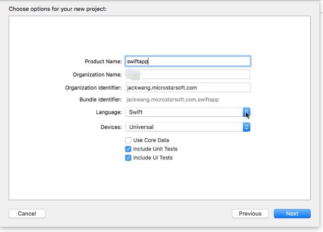
Task: Click the Devices label
Action: click(x=111, y=127)
